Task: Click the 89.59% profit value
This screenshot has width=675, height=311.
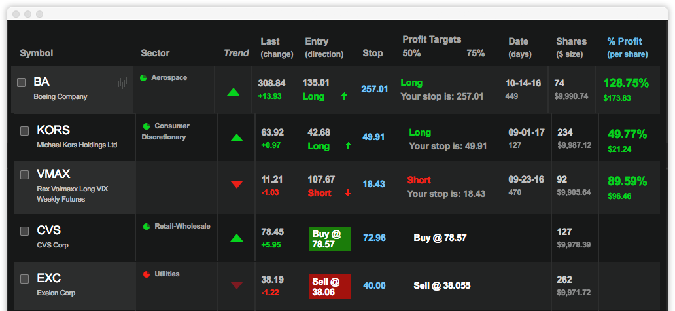Action: [x=627, y=181]
